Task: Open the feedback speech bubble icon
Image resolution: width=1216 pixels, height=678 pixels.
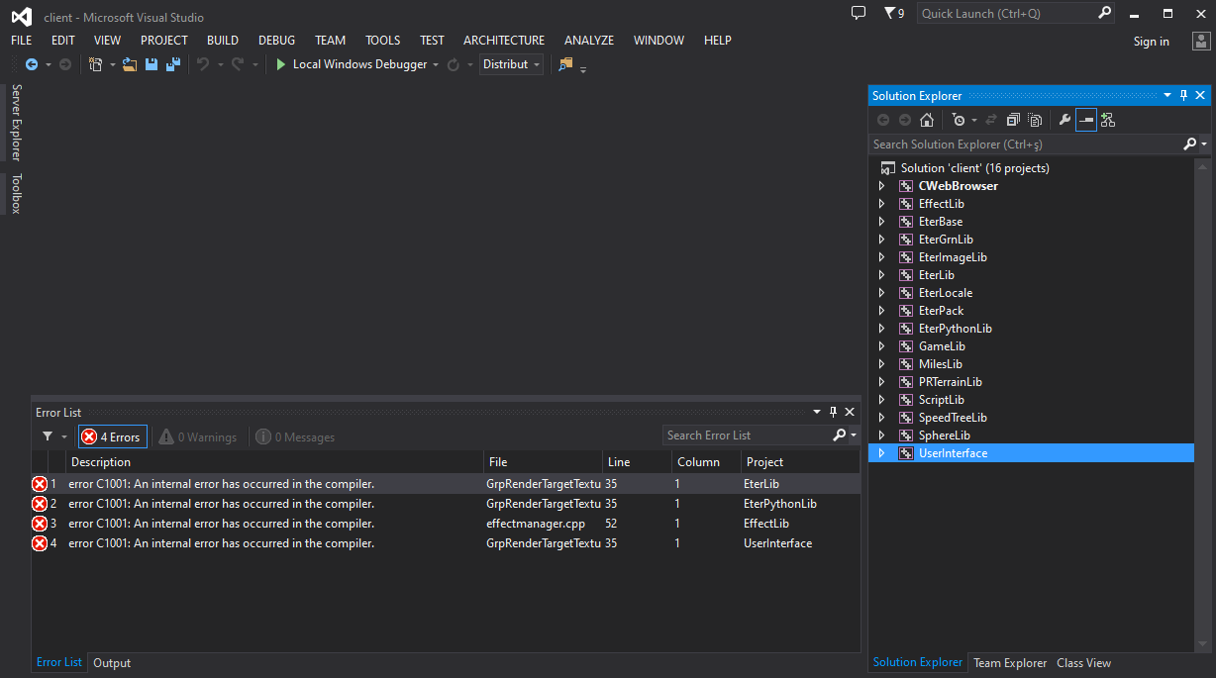Action: tap(859, 13)
